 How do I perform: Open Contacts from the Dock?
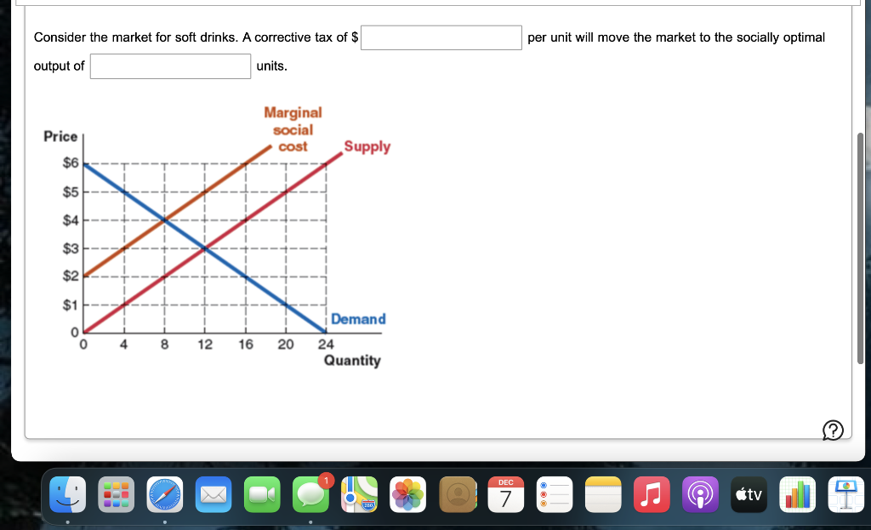click(458, 494)
